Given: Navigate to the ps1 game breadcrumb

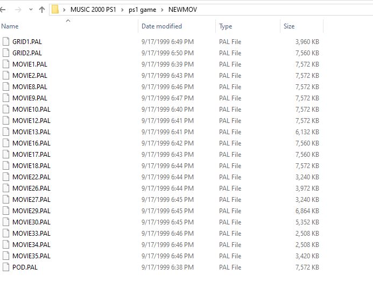Looking at the screenshot, I should [x=142, y=10].
